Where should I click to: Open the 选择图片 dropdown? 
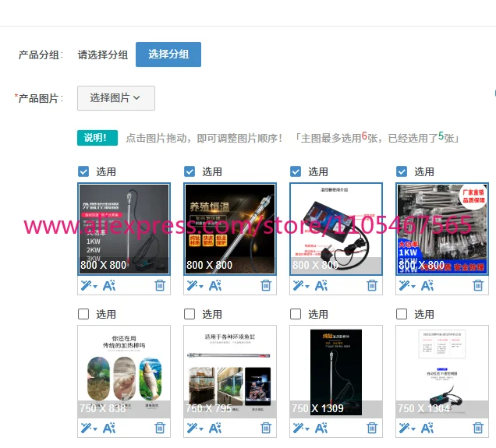coord(116,98)
